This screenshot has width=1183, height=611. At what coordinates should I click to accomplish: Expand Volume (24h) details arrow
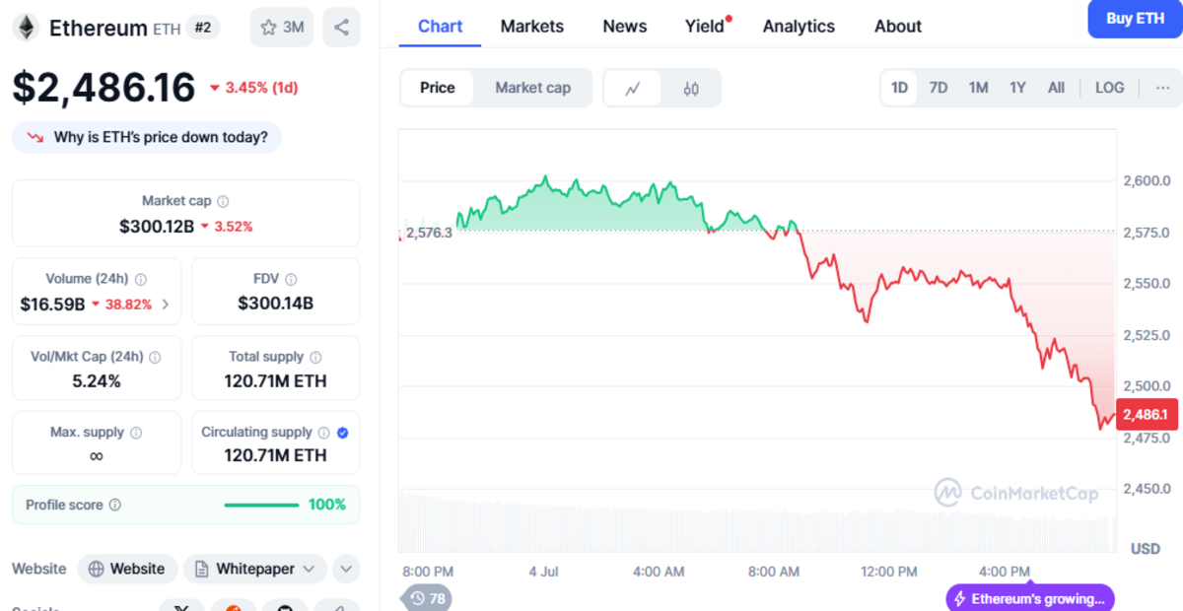pyautogui.click(x=165, y=305)
